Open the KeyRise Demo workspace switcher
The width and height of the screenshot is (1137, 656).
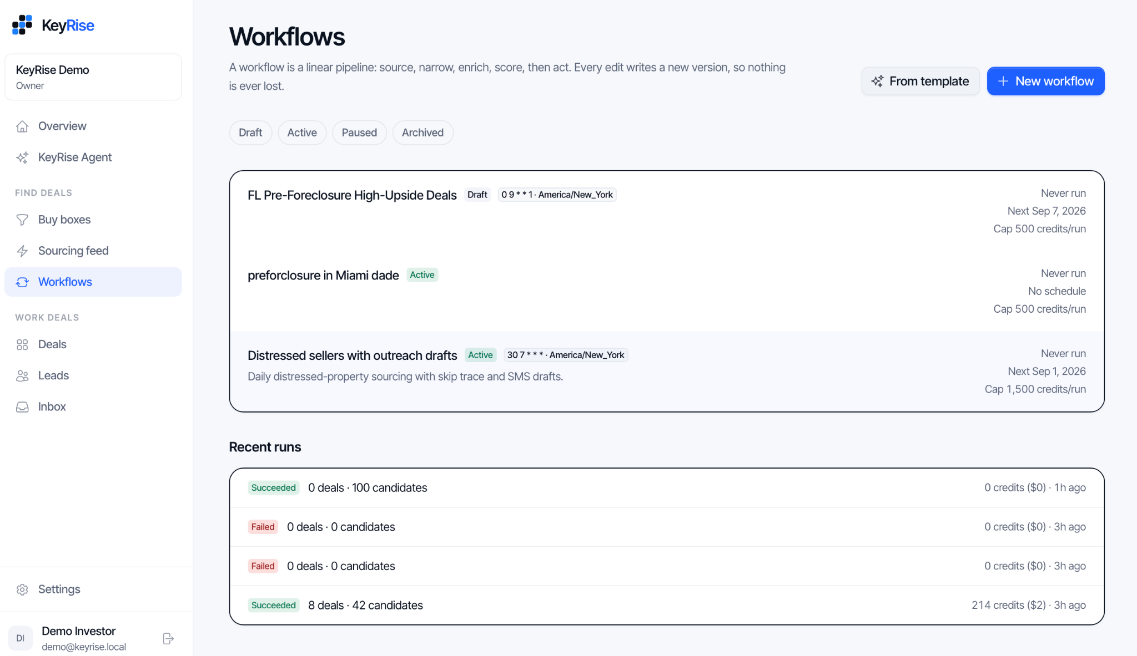(x=93, y=77)
